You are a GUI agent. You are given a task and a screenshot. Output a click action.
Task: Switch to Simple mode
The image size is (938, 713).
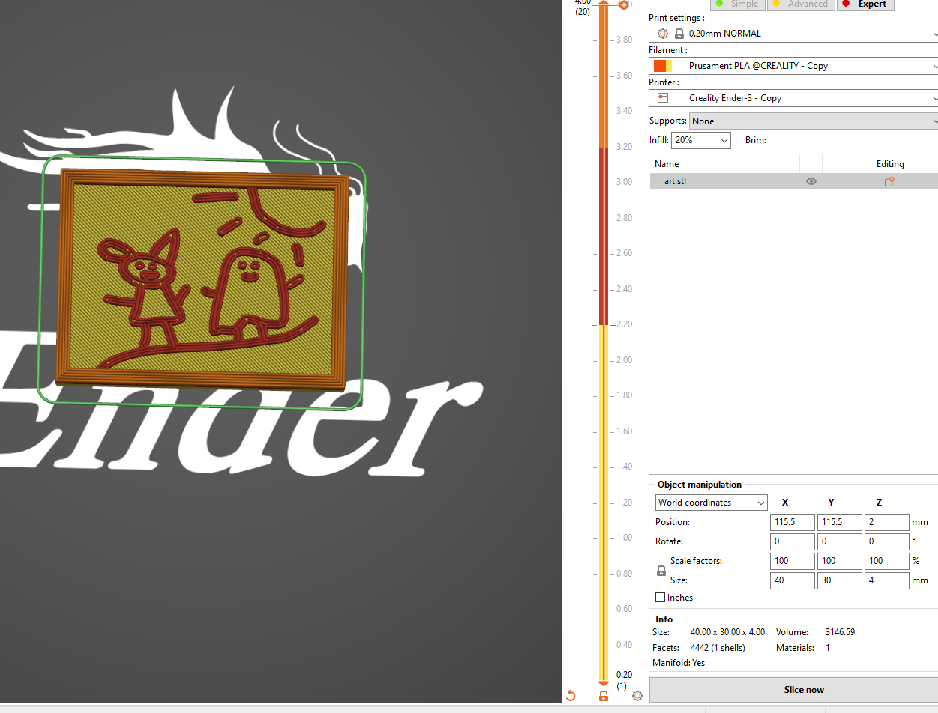(736, 4)
